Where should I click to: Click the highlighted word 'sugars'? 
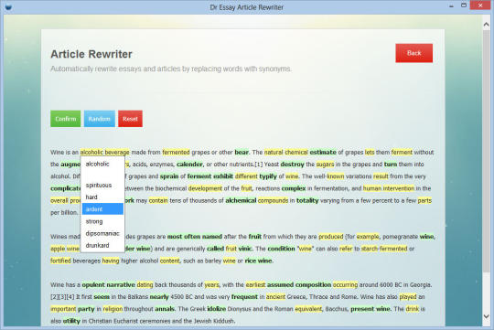click(x=325, y=165)
